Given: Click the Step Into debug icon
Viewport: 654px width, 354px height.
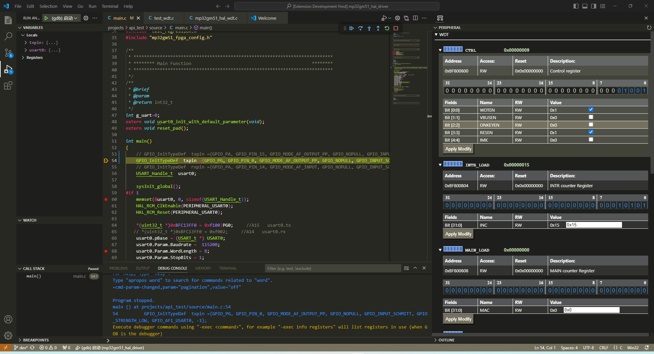Looking at the screenshot, I should click(369, 28).
